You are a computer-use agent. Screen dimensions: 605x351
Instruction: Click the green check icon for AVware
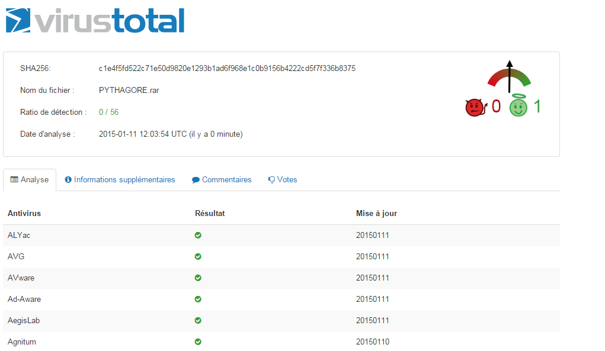pos(198,278)
